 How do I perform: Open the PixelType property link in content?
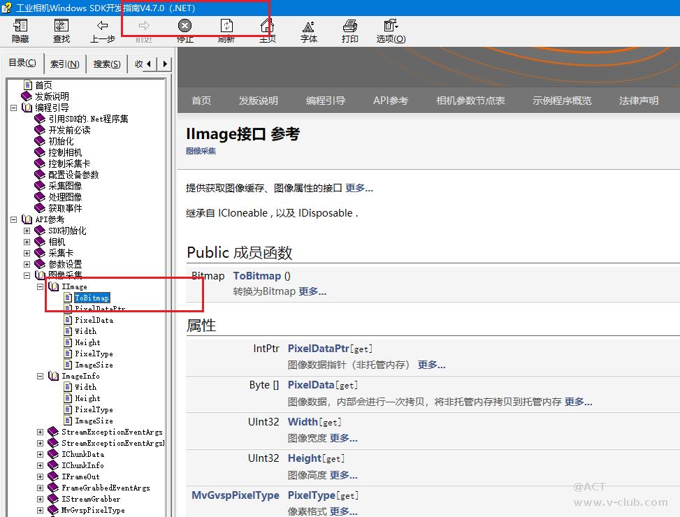[312, 495]
